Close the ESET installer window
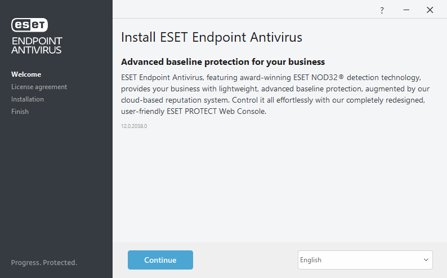This screenshot has height=278, width=447. click(x=430, y=10)
